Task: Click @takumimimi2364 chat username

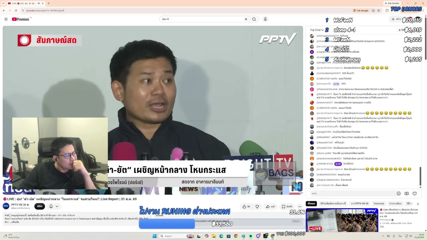Action: coord(326,174)
